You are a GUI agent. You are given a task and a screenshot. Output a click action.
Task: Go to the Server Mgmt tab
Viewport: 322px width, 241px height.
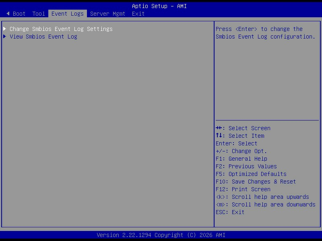tap(107, 14)
